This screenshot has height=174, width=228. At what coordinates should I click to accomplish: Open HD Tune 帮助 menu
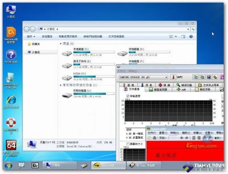133,71
